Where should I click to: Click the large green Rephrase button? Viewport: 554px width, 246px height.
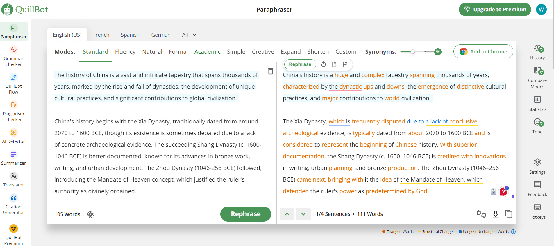245,214
